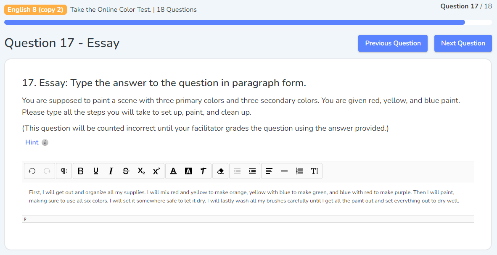Click the info icon beside Hint

click(x=45, y=142)
